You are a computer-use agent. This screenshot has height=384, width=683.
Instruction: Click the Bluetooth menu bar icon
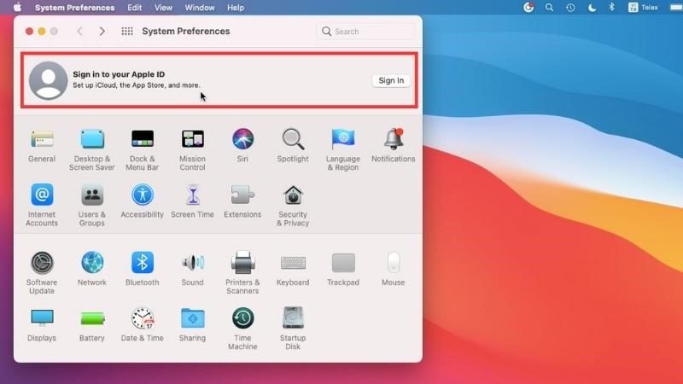(612, 8)
